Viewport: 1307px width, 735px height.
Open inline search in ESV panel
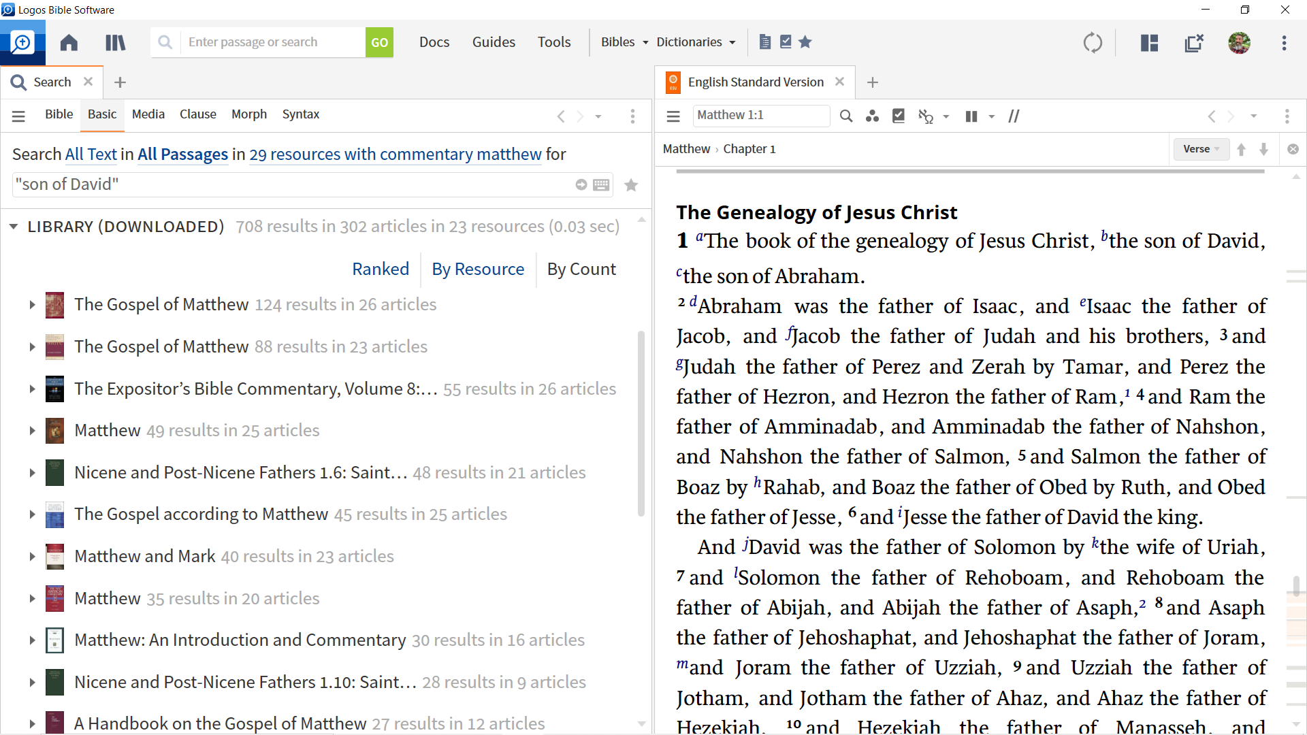845,116
